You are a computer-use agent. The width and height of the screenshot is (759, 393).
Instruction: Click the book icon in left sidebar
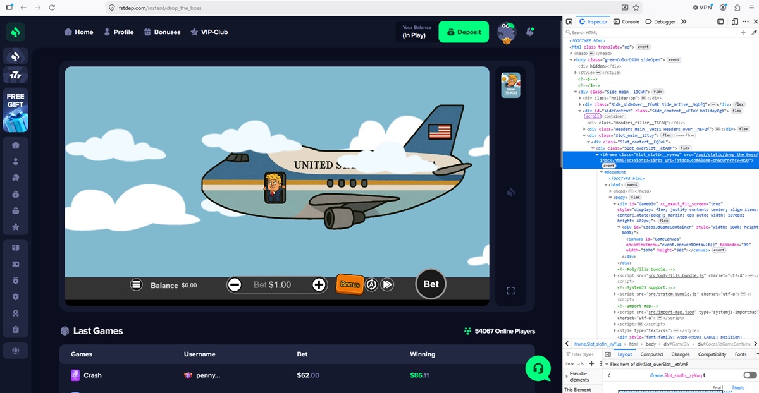pyautogui.click(x=15, y=248)
